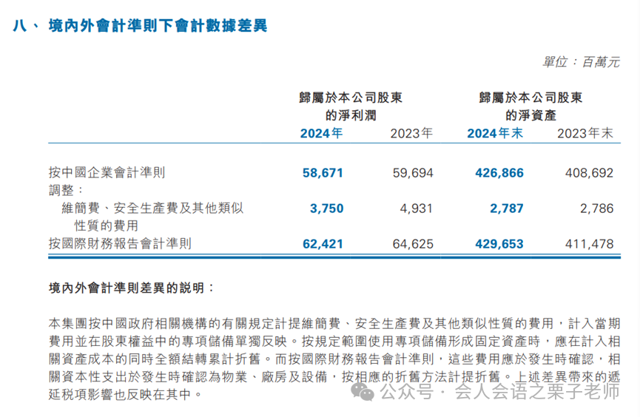
Task: Click the value 58,671
Action: pos(323,173)
